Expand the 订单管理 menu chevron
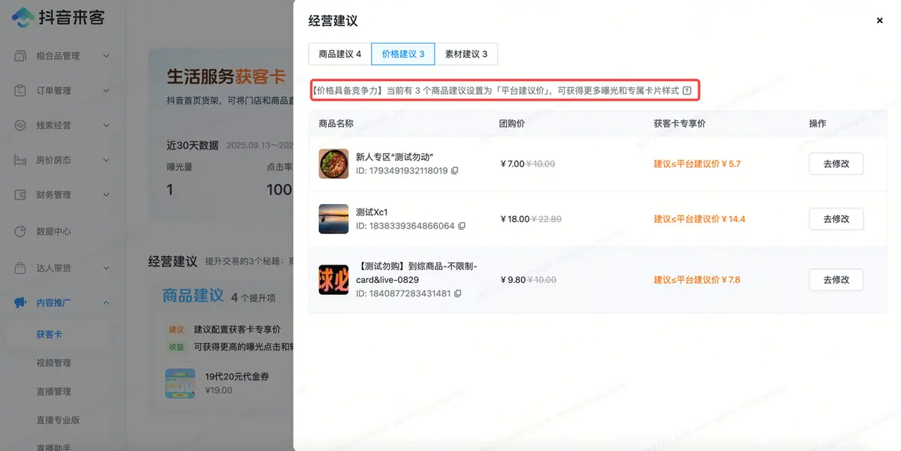This screenshot has width=901, height=451. [x=106, y=90]
